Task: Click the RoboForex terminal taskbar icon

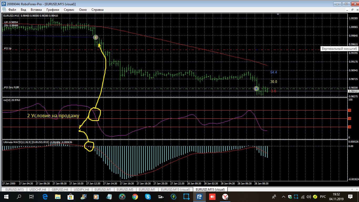Action: [199, 196]
